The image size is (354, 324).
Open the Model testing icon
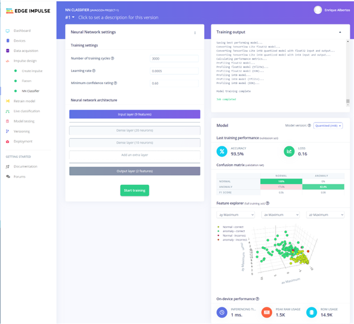pyautogui.click(x=7, y=121)
